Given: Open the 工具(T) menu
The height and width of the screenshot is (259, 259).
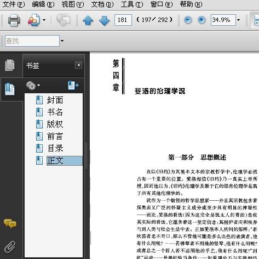Looking at the screenshot, I should 132,4.
